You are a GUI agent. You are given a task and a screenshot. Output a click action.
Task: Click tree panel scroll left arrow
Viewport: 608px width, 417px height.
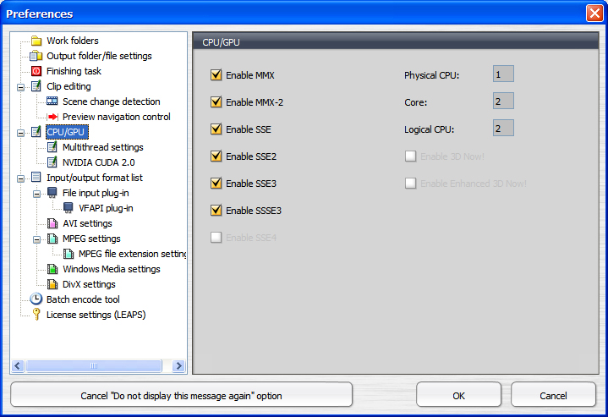tap(18, 365)
